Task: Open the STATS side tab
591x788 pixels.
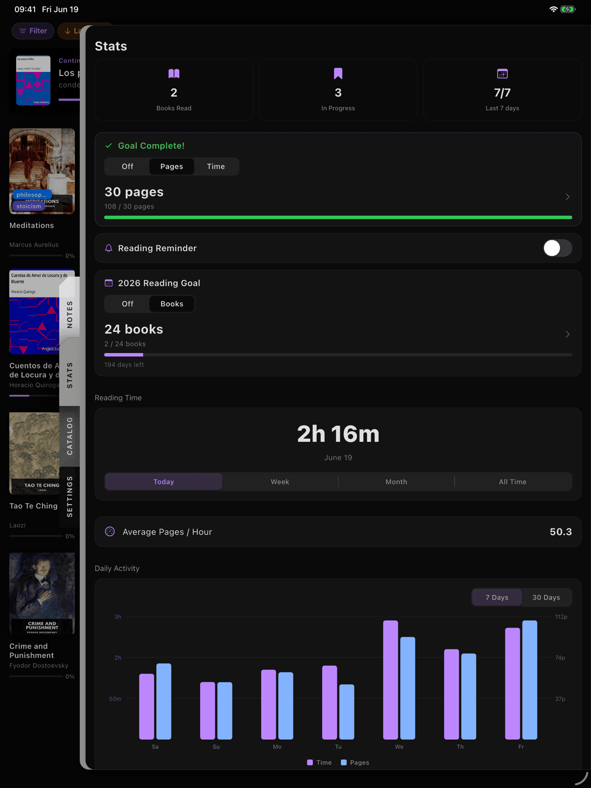Action: click(x=69, y=375)
